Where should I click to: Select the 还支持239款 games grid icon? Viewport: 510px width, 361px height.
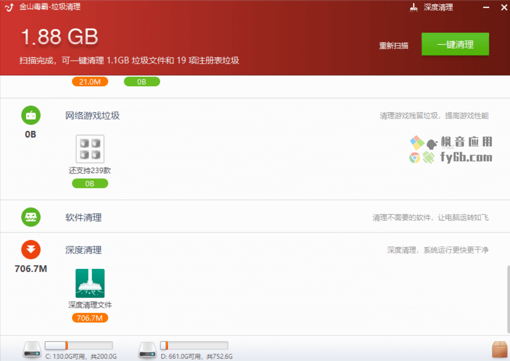(x=90, y=148)
